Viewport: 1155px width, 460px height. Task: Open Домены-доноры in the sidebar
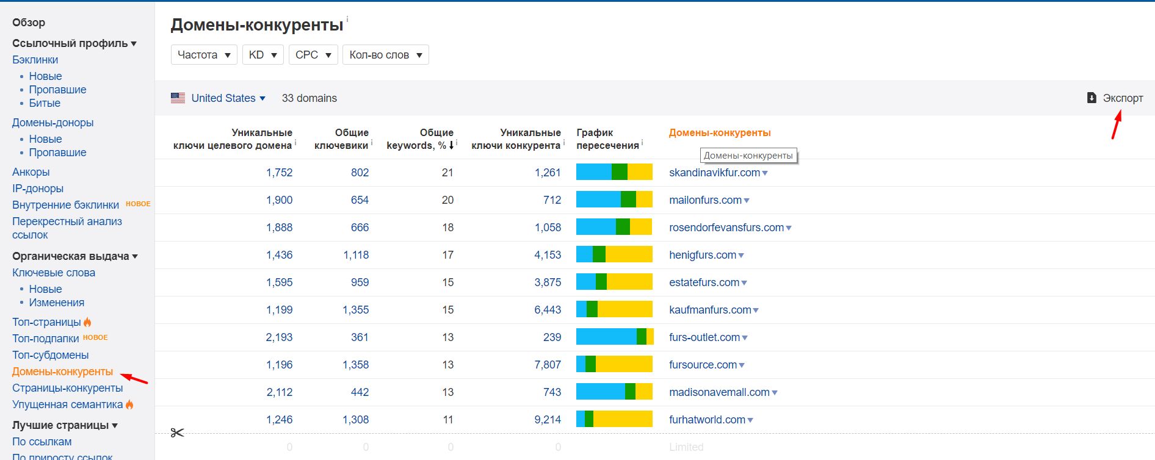tap(53, 123)
